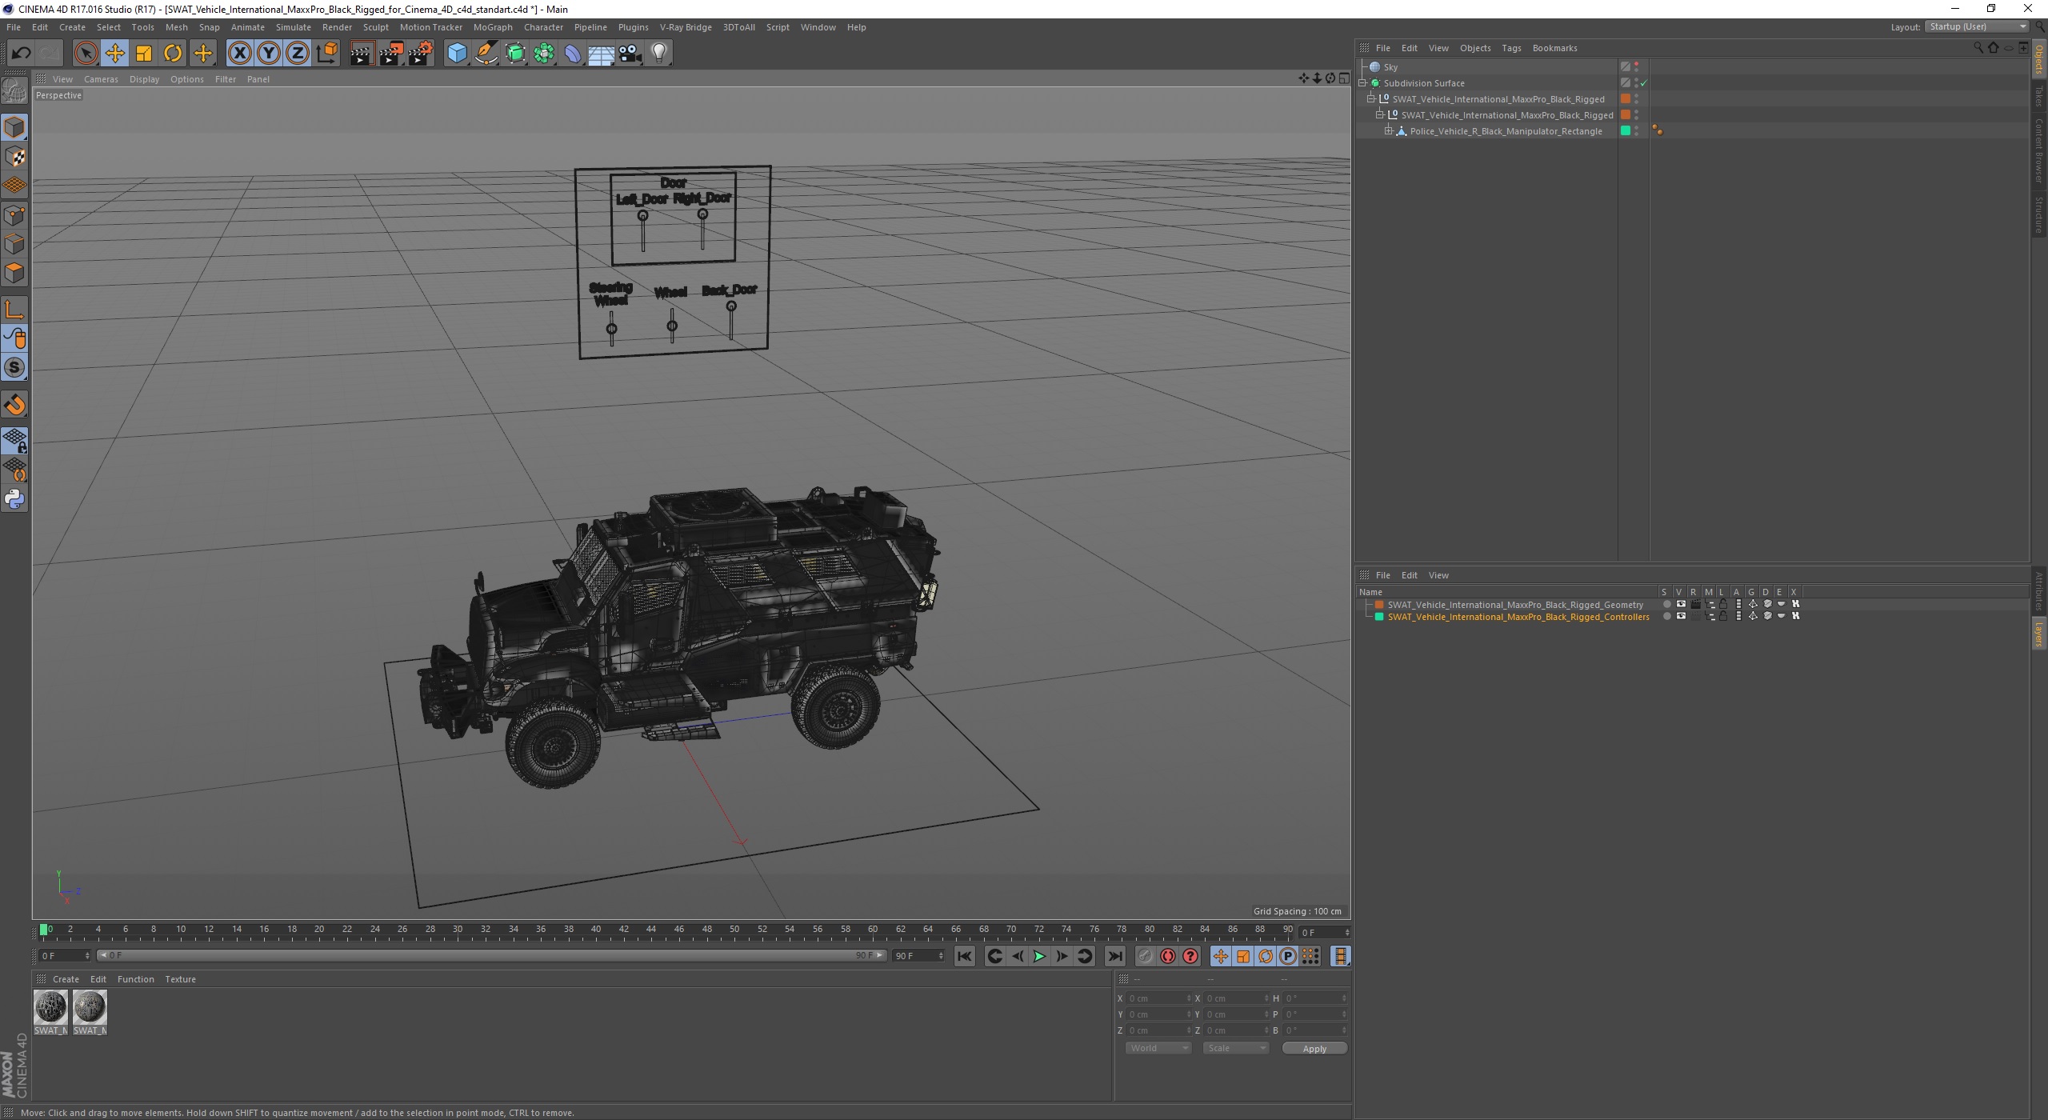The width and height of the screenshot is (2048, 1120).
Task: Click the X position input field
Action: [1158, 998]
